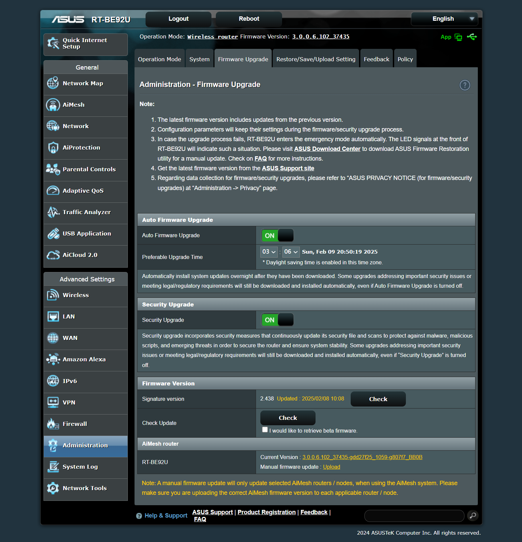Viewport: 522px width, 542px height.
Task: Open WAN globe icon
Action: point(53,338)
